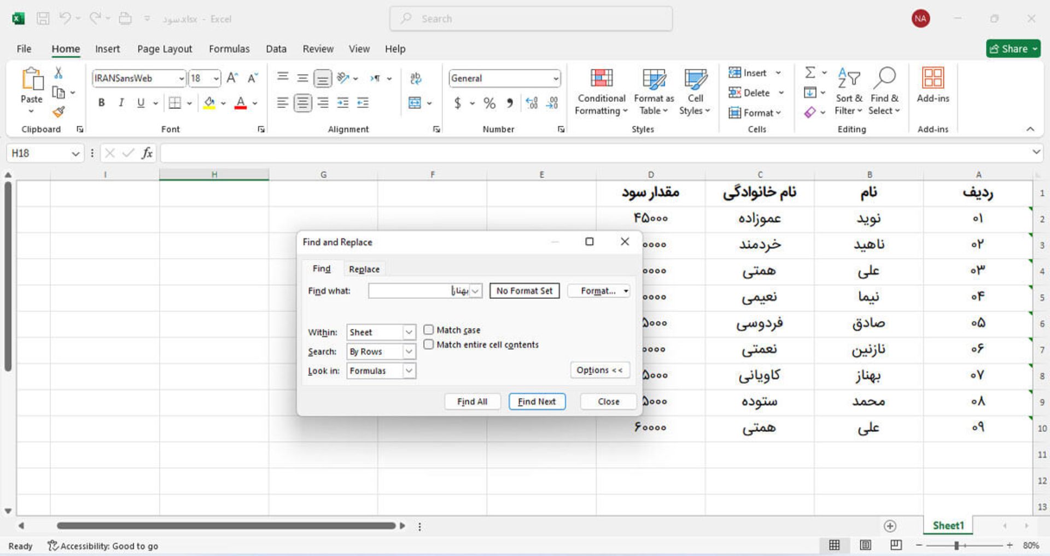
Task: Click the green Share button
Action: [x=1013, y=49]
